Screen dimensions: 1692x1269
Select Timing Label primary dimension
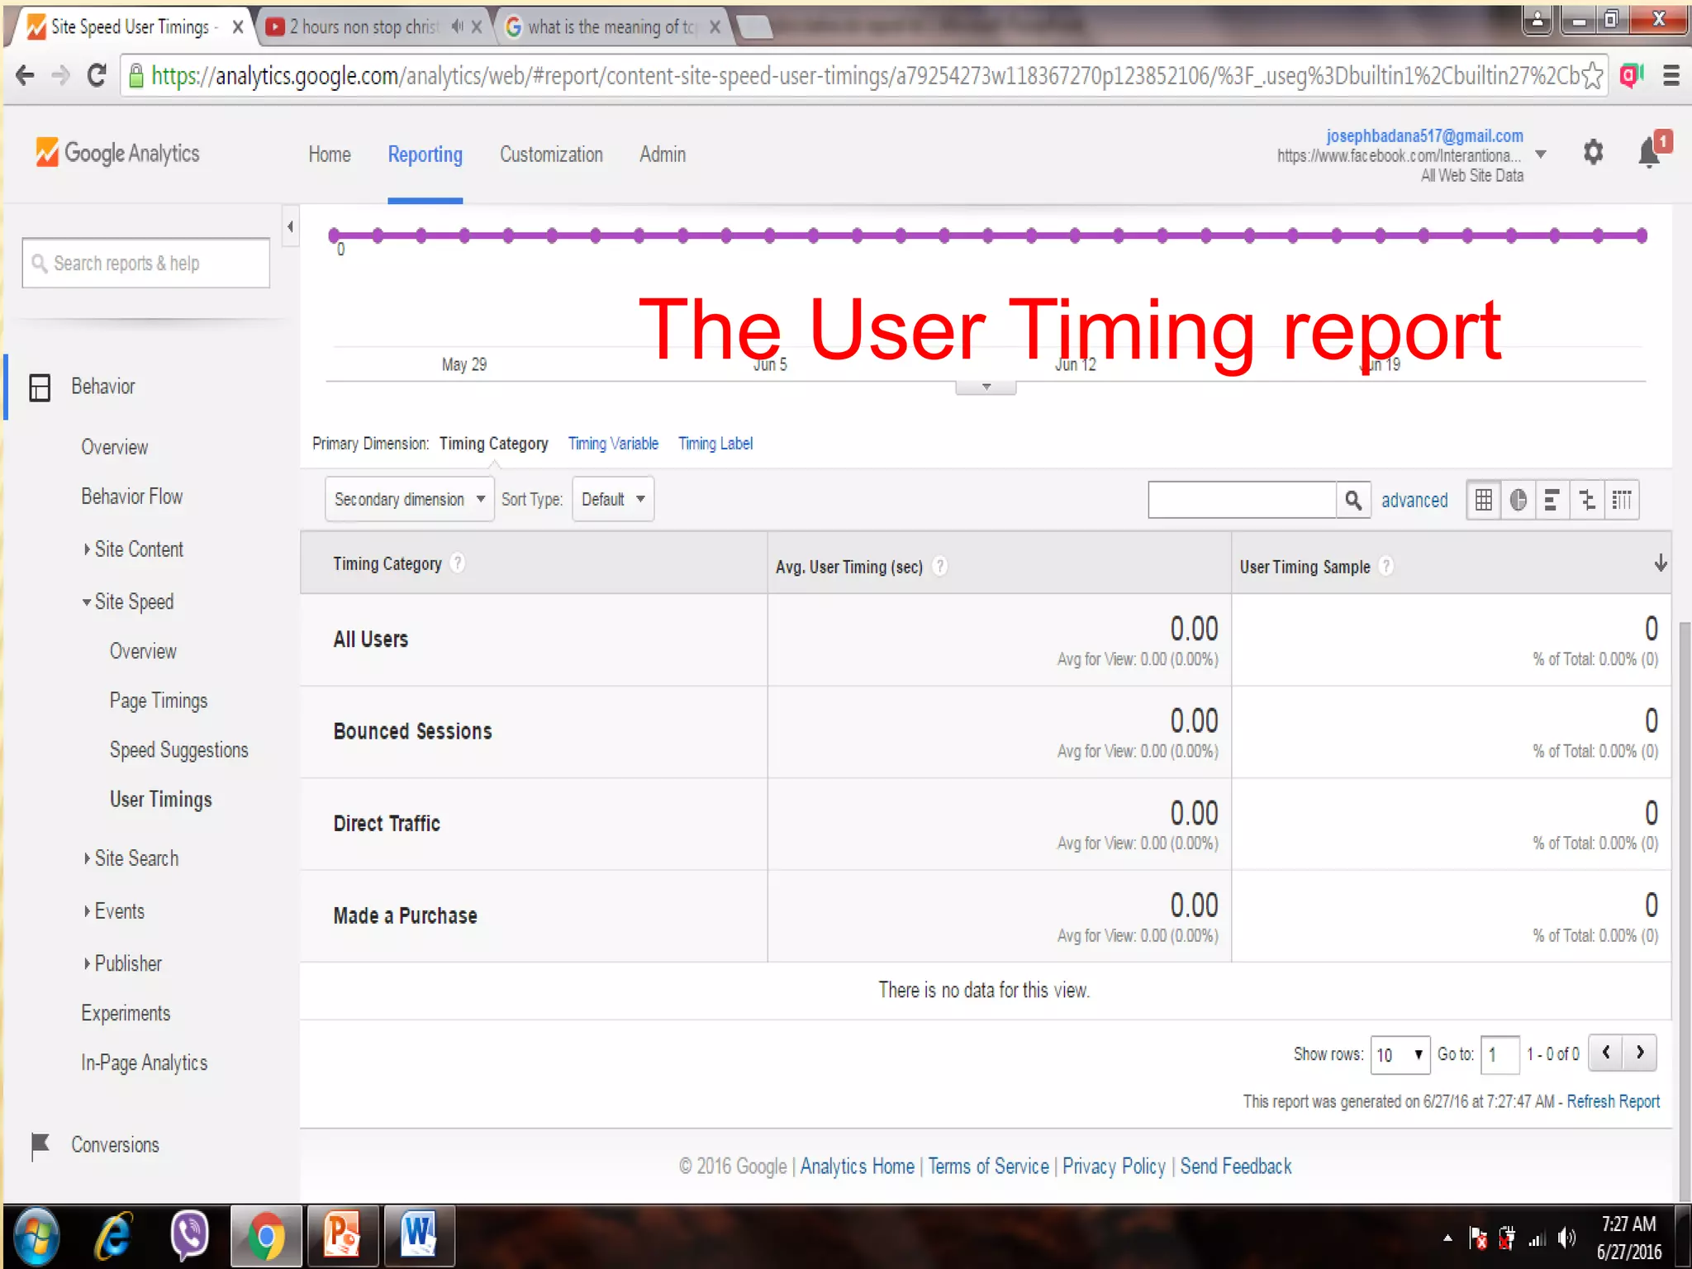tap(715, 444)
